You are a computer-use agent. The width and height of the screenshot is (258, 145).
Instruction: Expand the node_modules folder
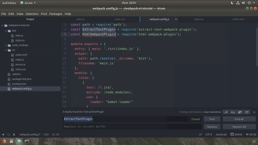[x=6, y=45]
